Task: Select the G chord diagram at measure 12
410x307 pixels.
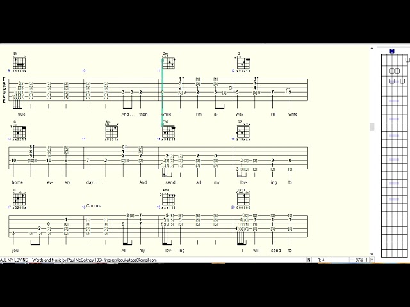Action: [243, 63]
